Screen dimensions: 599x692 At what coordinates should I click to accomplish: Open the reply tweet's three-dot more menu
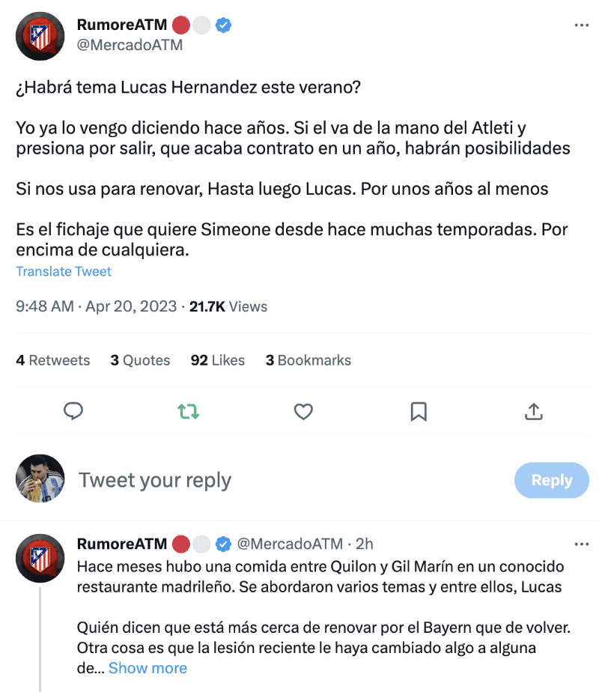click(x=581, y=543)
